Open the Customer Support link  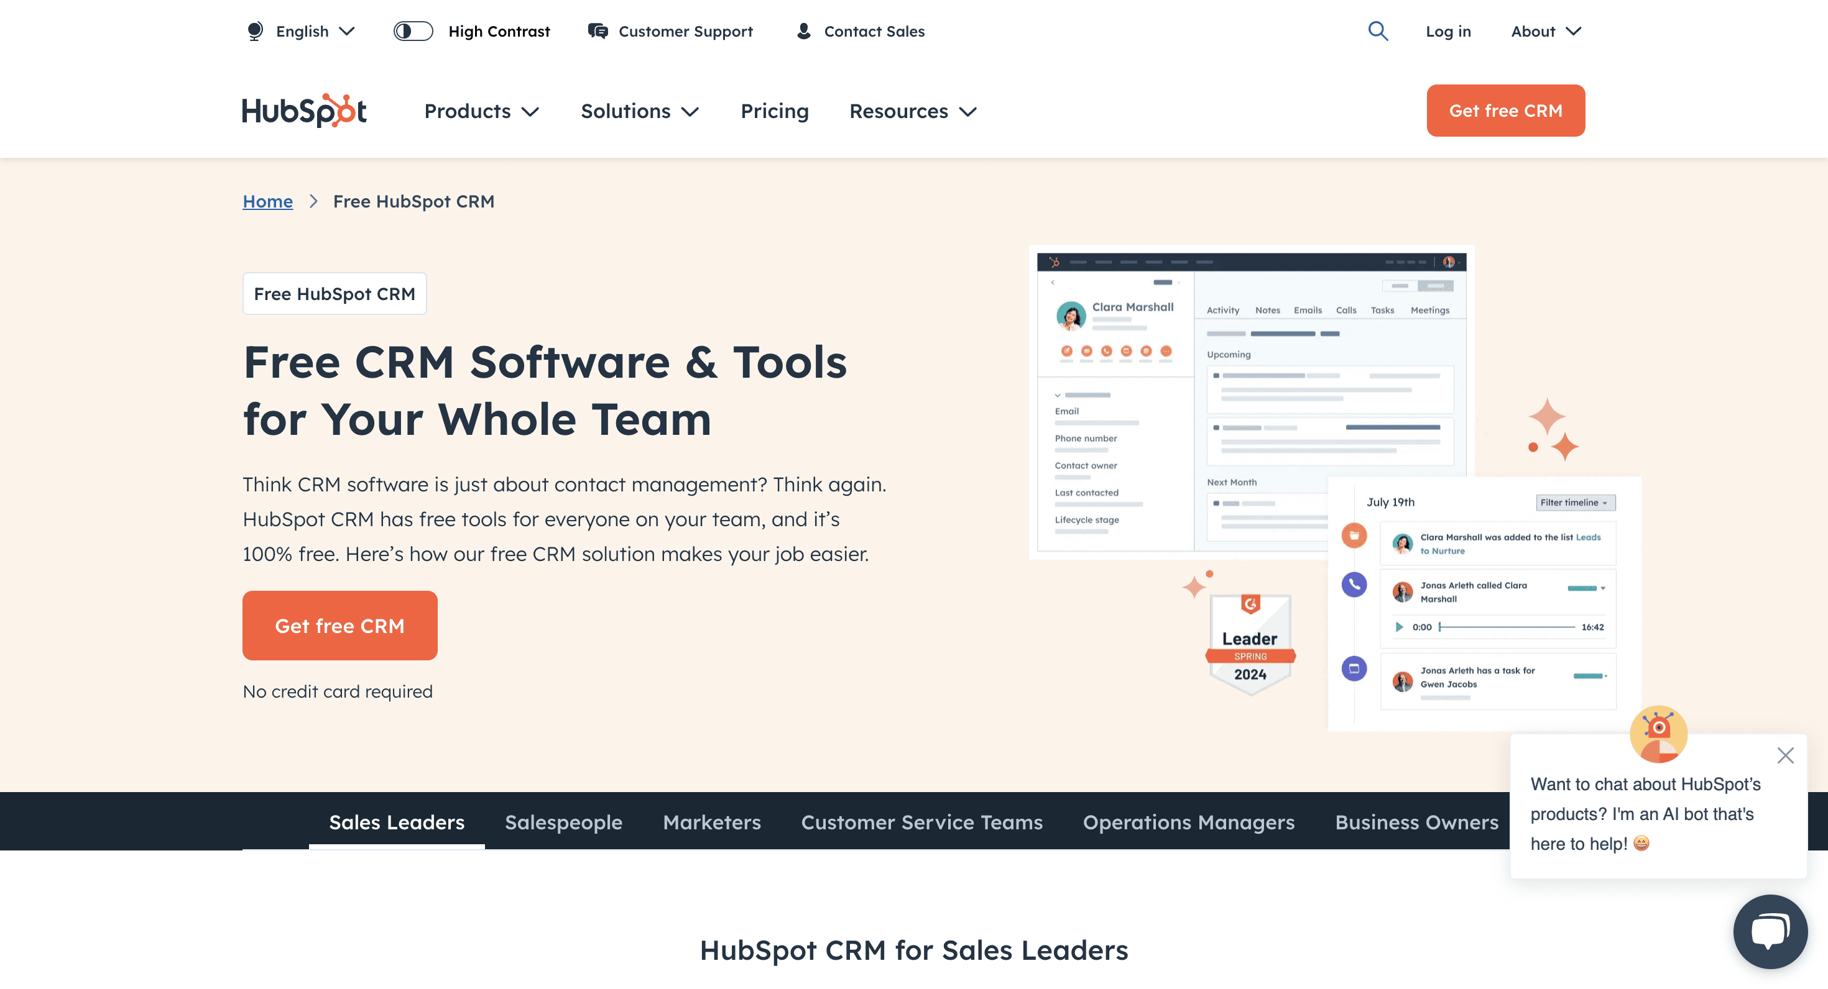(685, 31)
